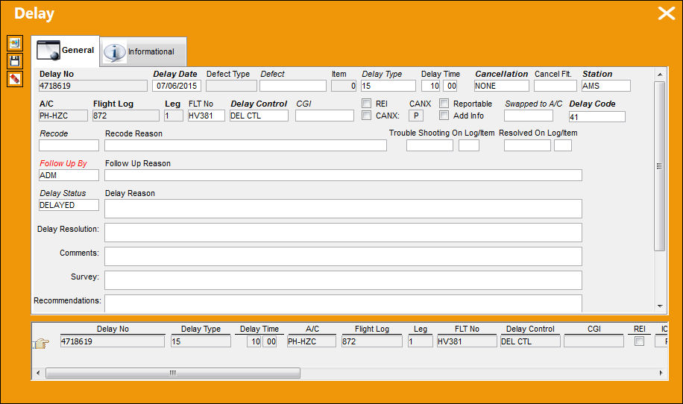This screenshot has width=683, height=404.
Task: Click the Delay No column header in table
Action: (113, 329)
